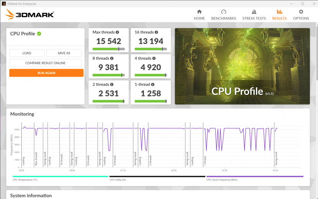Click the green CPU Profile validation checkmark

pos(39,34)
